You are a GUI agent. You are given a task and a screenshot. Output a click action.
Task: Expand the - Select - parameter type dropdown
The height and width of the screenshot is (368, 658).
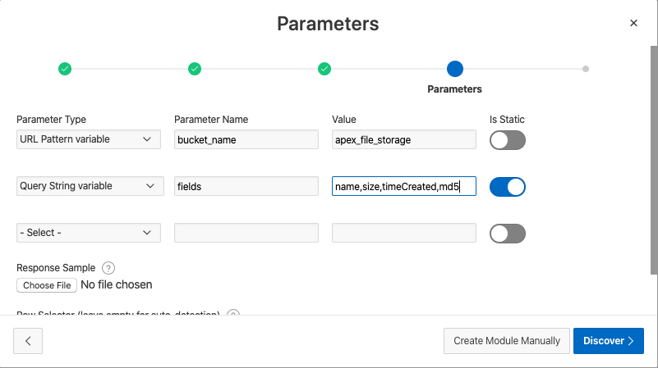click(x=89, y=233)
